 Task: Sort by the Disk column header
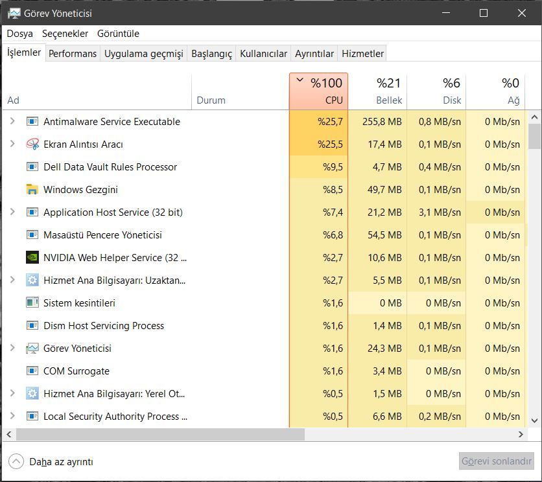coord(436,91)
